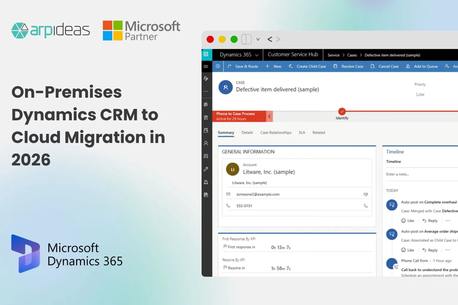Select the Summary tab
Image resolution: width=458 pixels, height=305 pixels.
point(226,133)
